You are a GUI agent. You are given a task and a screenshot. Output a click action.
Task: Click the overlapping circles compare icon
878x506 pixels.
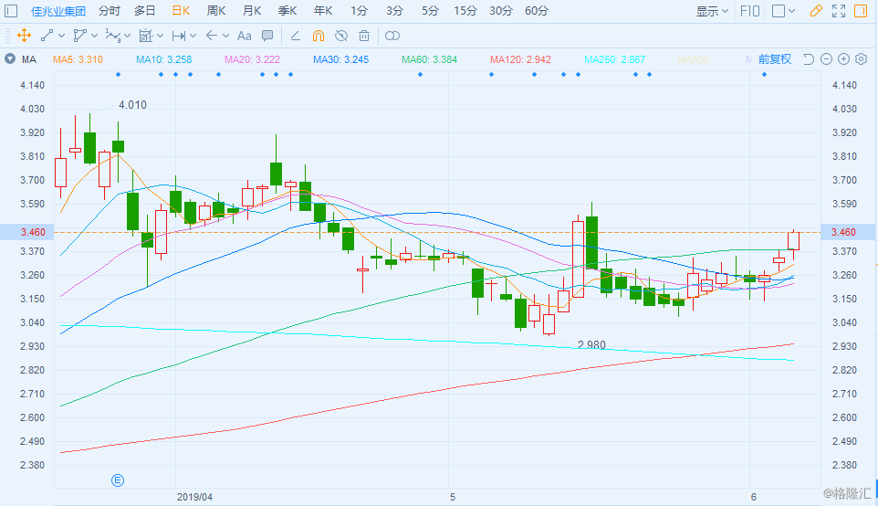392,36
